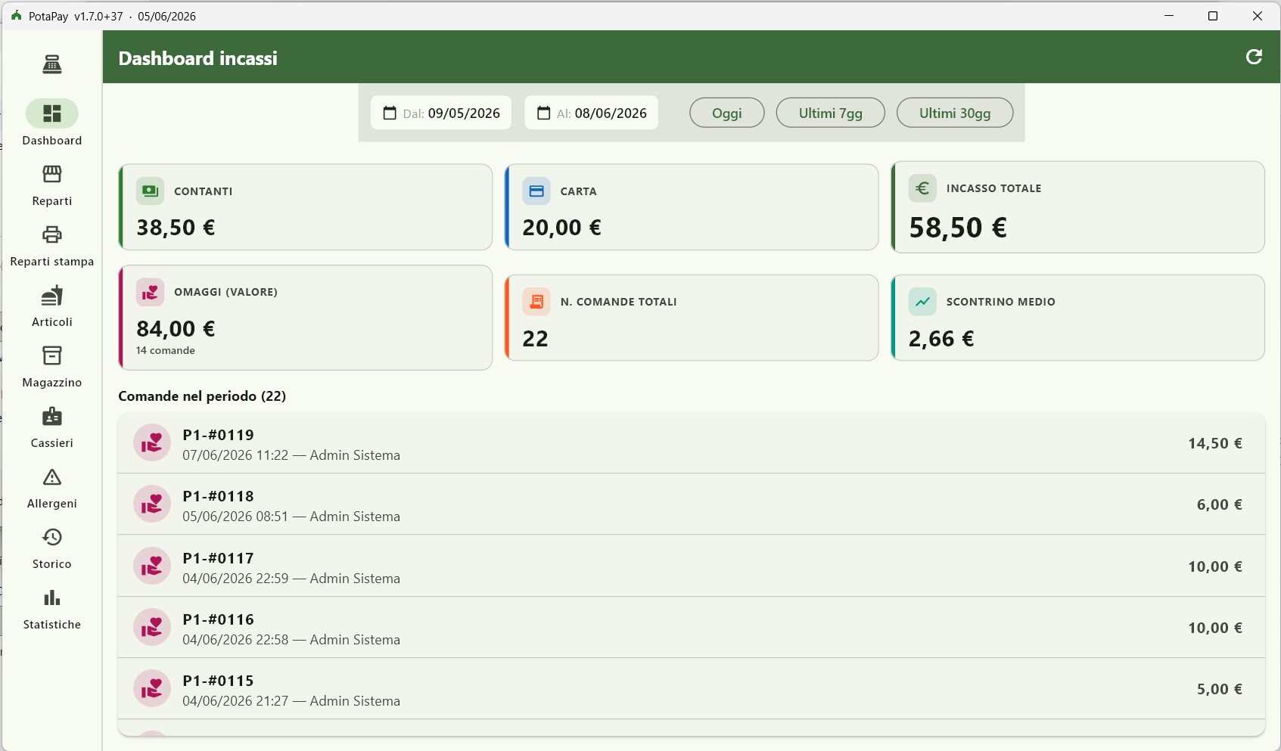Select Allergeni label in sidebar

52,504
